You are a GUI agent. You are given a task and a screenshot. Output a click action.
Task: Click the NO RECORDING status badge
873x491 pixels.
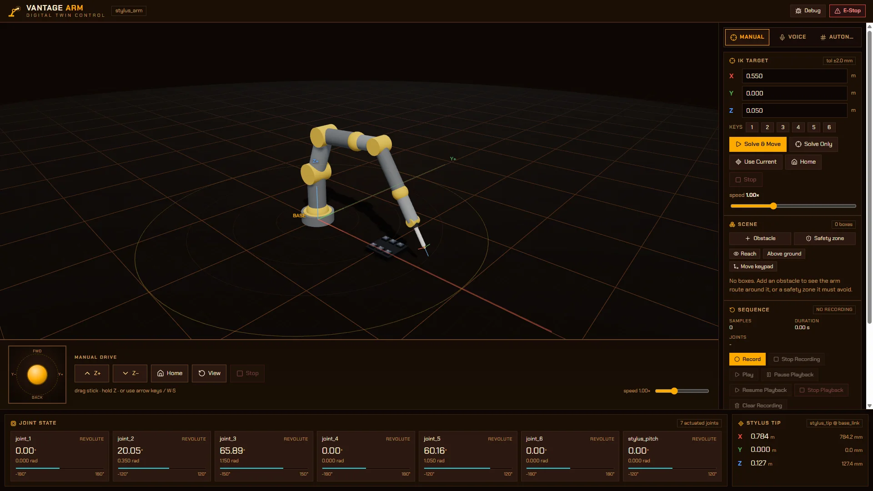(834, 310)
